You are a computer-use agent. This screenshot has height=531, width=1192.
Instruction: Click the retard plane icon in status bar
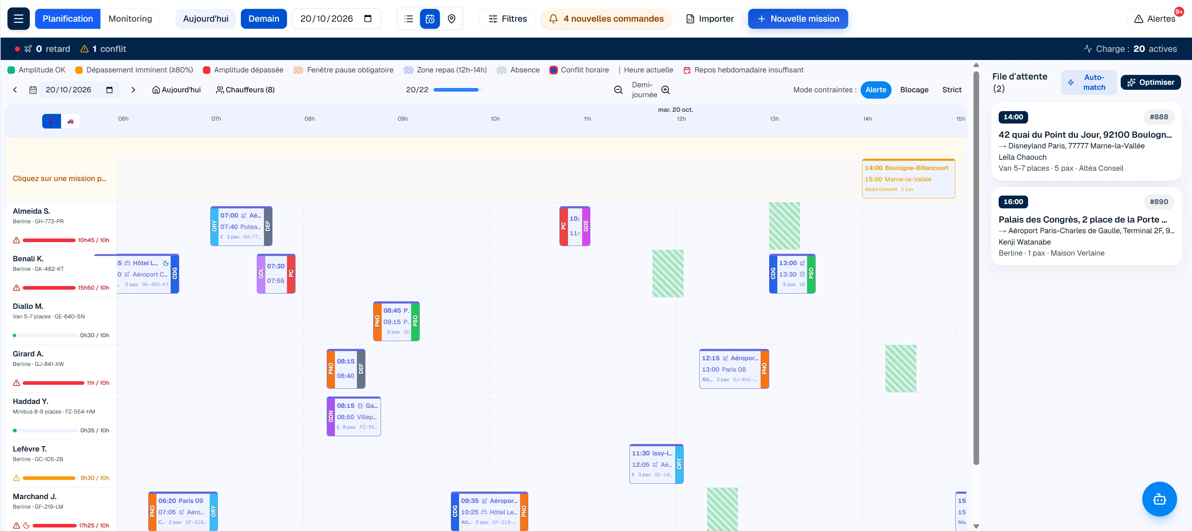coord(28,49)
